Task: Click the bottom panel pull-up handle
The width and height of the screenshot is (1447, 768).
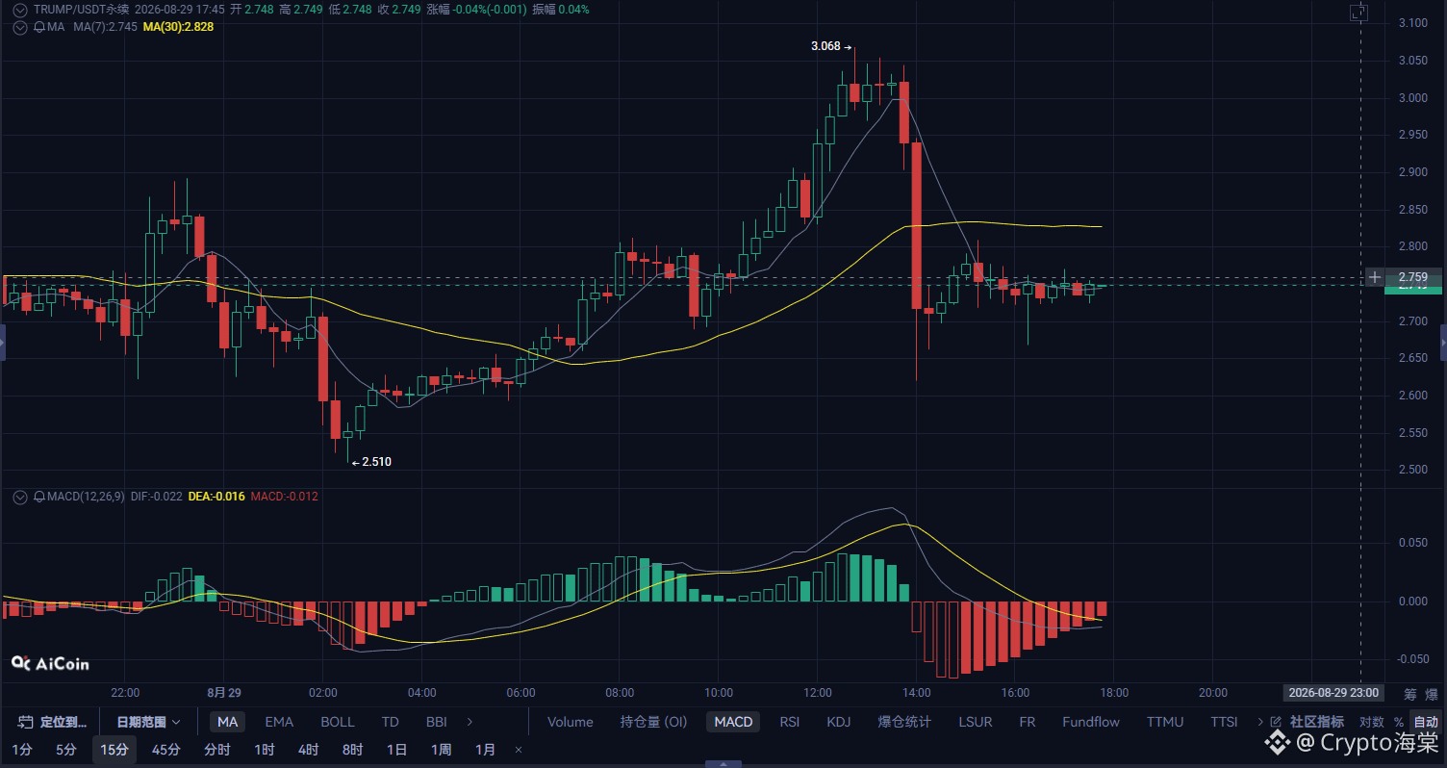Action: coord(723,764)
